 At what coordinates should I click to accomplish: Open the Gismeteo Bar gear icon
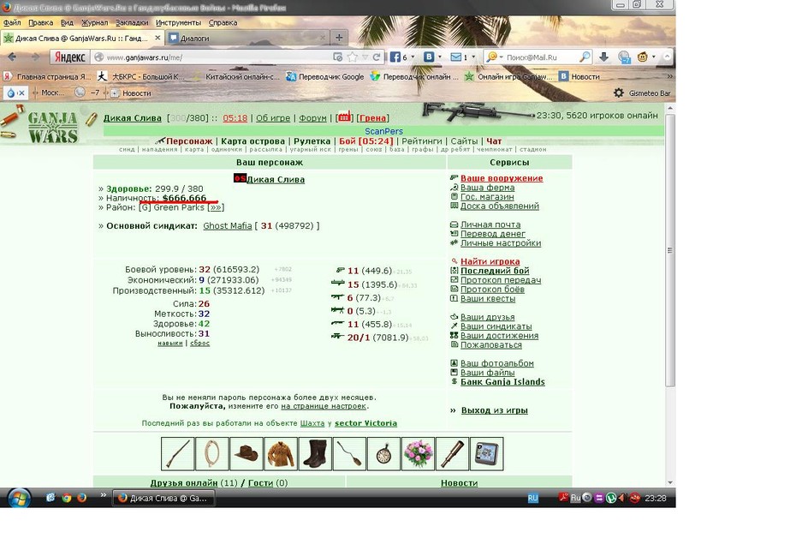[618, 93]
